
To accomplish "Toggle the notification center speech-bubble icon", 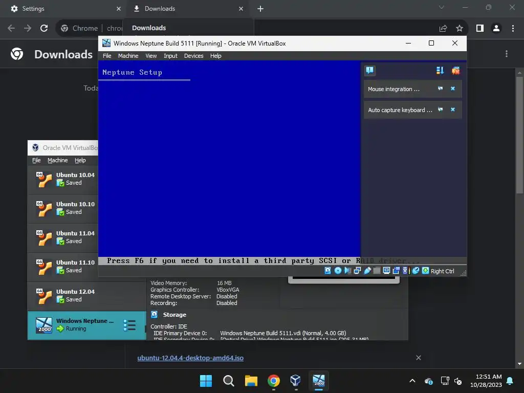I will pyautogui.click(x=369, y=70).
